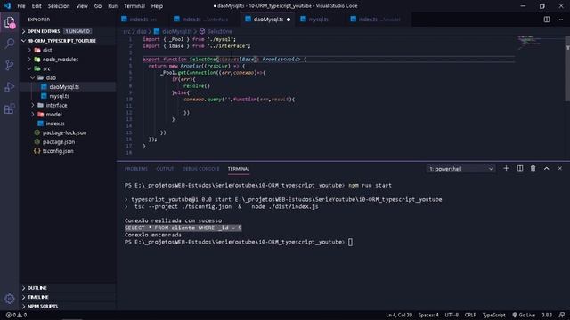Viewport: 570px width, 320px height.
Task: Open daoMysql.ts in the explorer tree
Action: 68,87
